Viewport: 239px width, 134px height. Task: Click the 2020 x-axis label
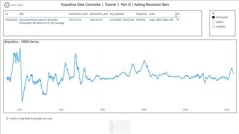[x=227, y=110]
